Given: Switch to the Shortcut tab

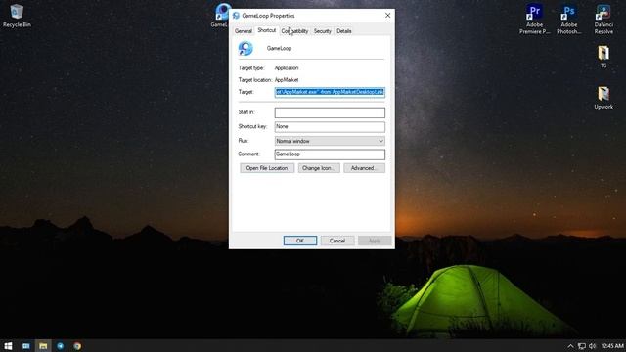Looking at the screenshot, I should [x=267, y=30].
